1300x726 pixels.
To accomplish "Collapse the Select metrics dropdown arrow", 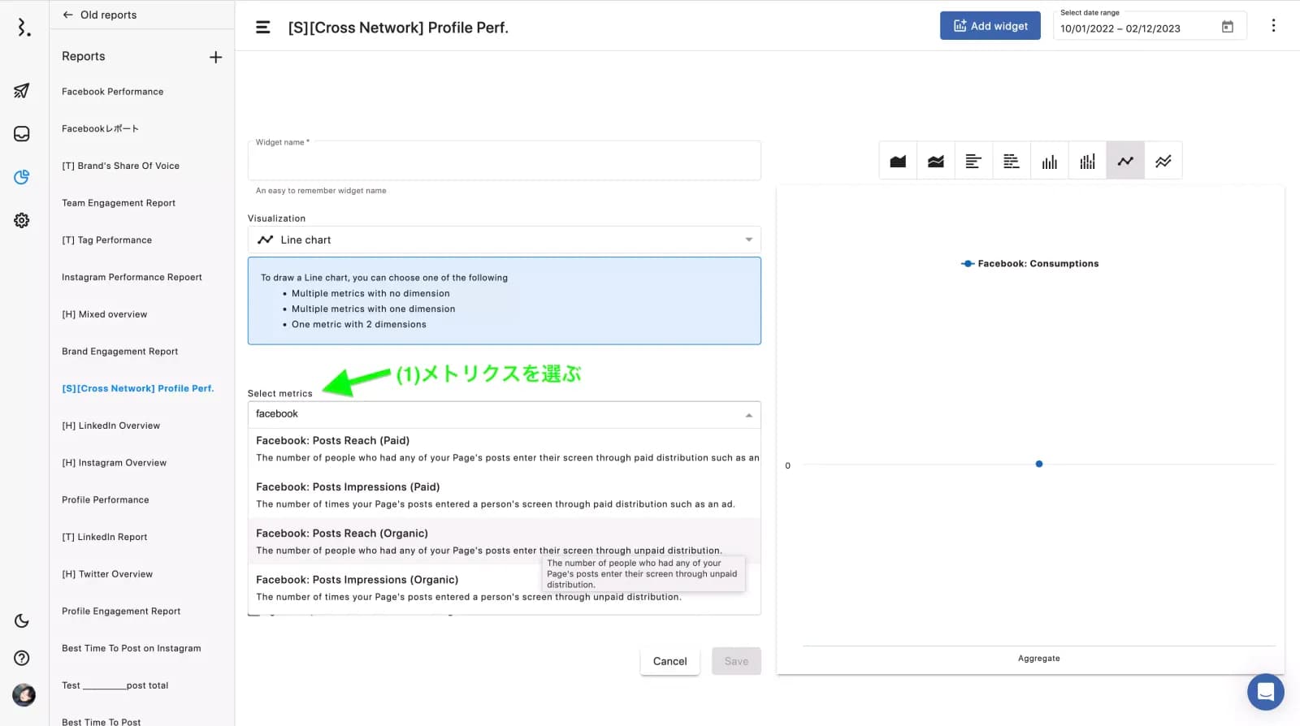I will click(748, 415).
